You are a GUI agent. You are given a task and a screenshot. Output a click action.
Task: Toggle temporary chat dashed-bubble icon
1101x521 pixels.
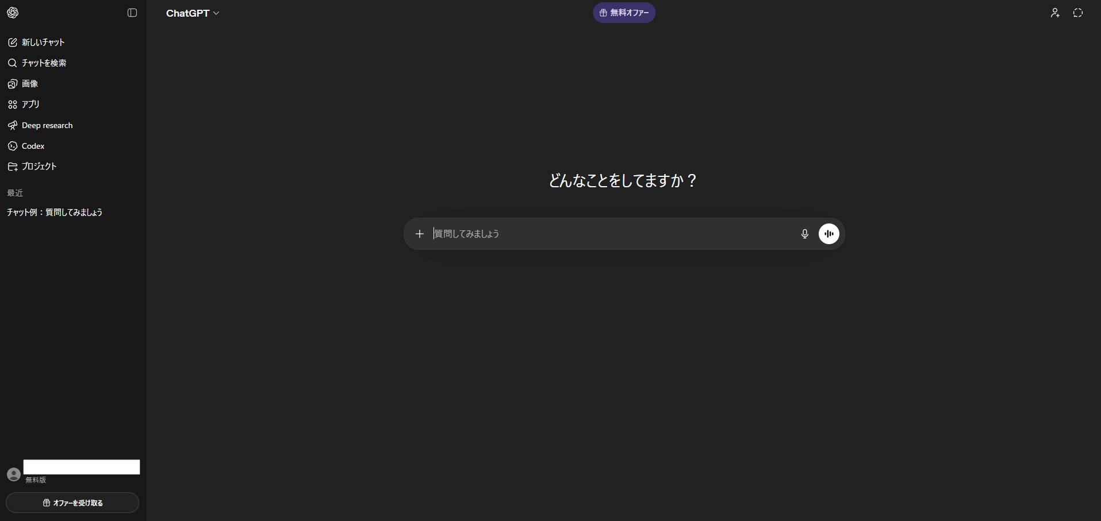point(1078,13)
